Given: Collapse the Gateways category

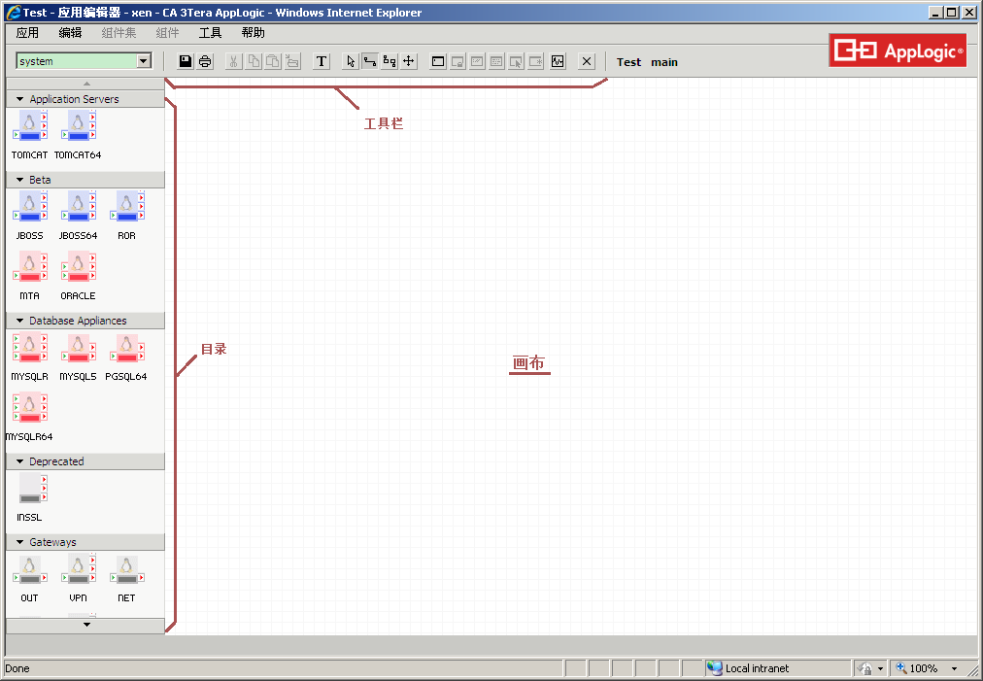Looking at the screenshot, I should tap(19, 542).
